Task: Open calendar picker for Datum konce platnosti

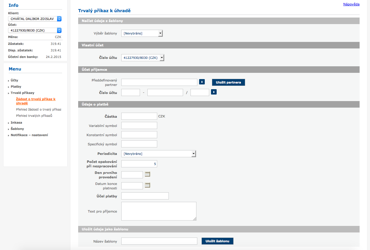Action: point(147,185)
